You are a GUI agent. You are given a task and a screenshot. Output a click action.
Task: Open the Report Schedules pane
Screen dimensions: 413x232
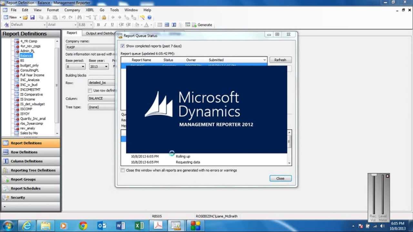[x=31, y=188]
